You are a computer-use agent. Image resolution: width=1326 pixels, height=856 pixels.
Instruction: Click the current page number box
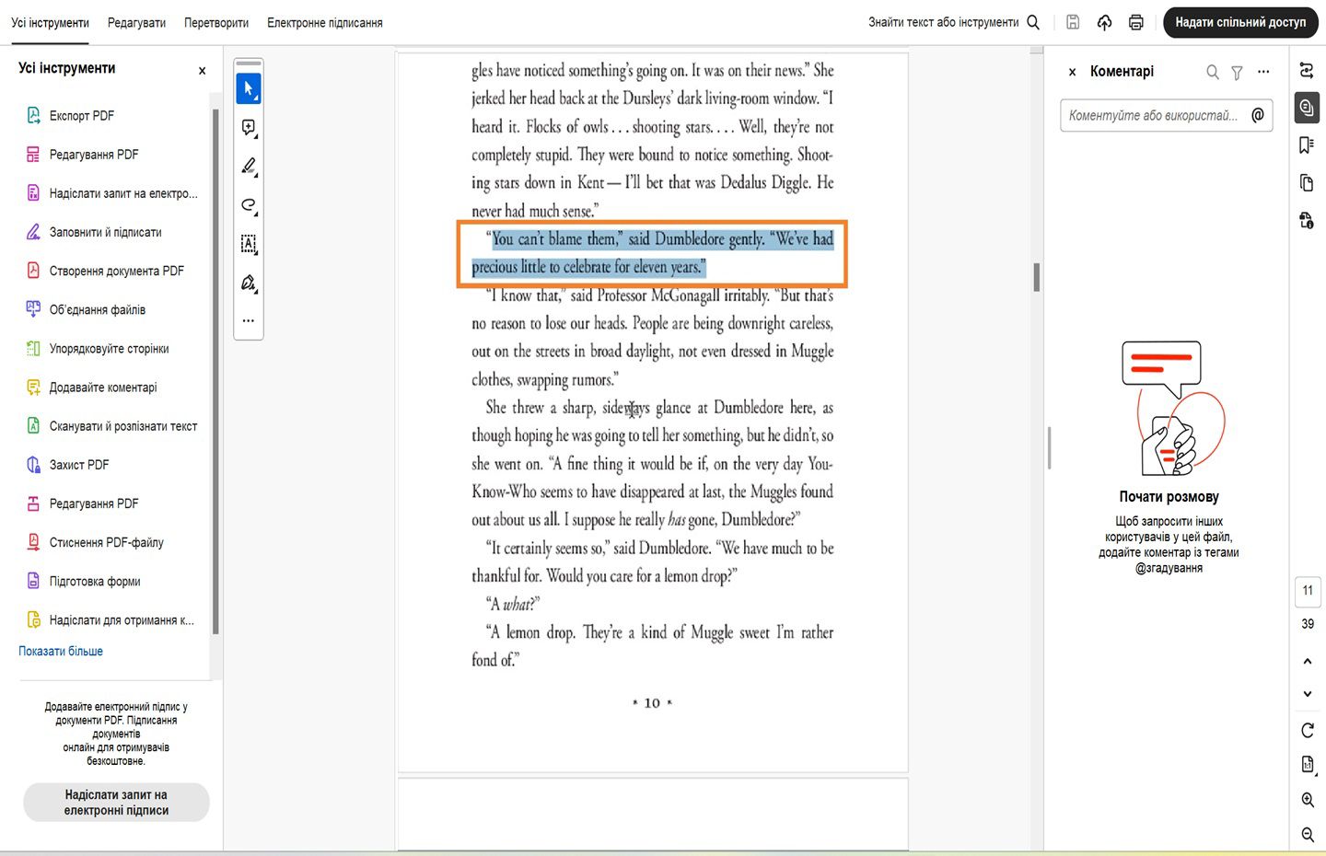[1308, 590]
